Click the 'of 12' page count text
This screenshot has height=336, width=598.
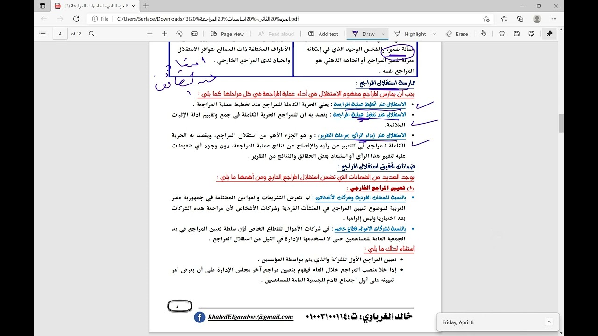pyautogui.click(x=76, y=34)
